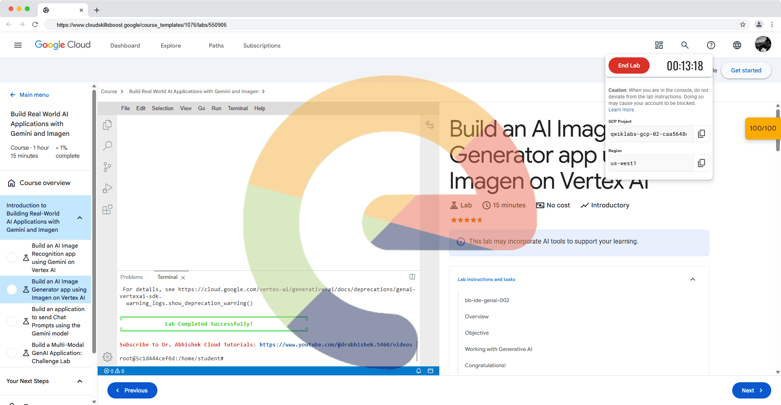Image resolution: width=781 pixels, height=405 pixels.
Task: Open the File menu in the IDE
Action: [125, 108]
